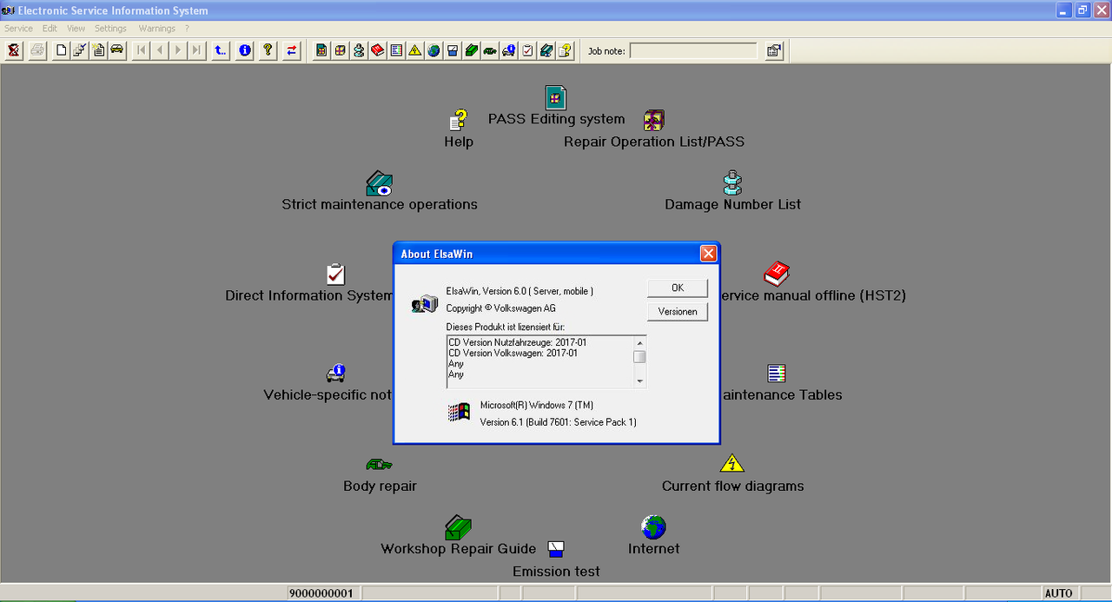Click the red book Service manual toolbar icon
Viewport: 1112px width, 602px height.
(x=378, y=50)
